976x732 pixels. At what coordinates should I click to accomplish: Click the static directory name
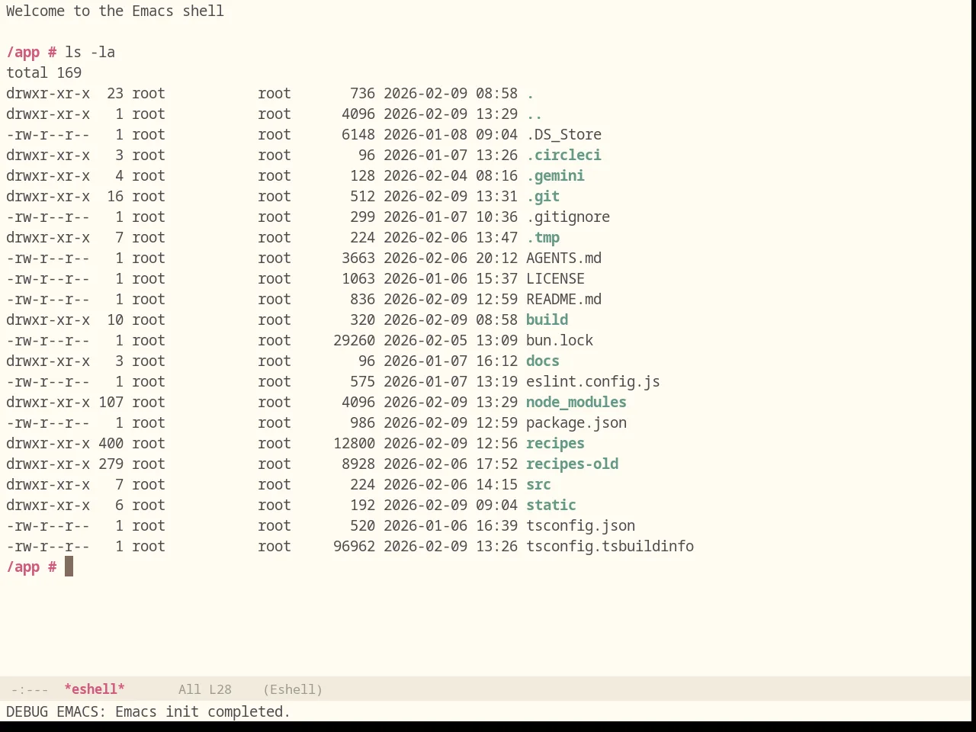coord(551,505)
